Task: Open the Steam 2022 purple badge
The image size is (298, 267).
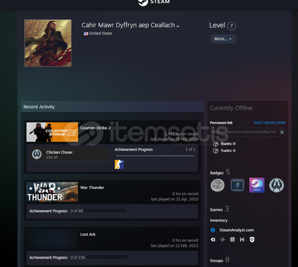Action: click(257, 185)
